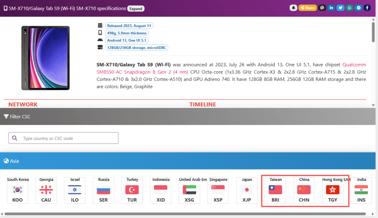The height and width of the screenshot is (218, 378).
Task: Select Turkey TUR flag
Action: click(x=132, y=190)
